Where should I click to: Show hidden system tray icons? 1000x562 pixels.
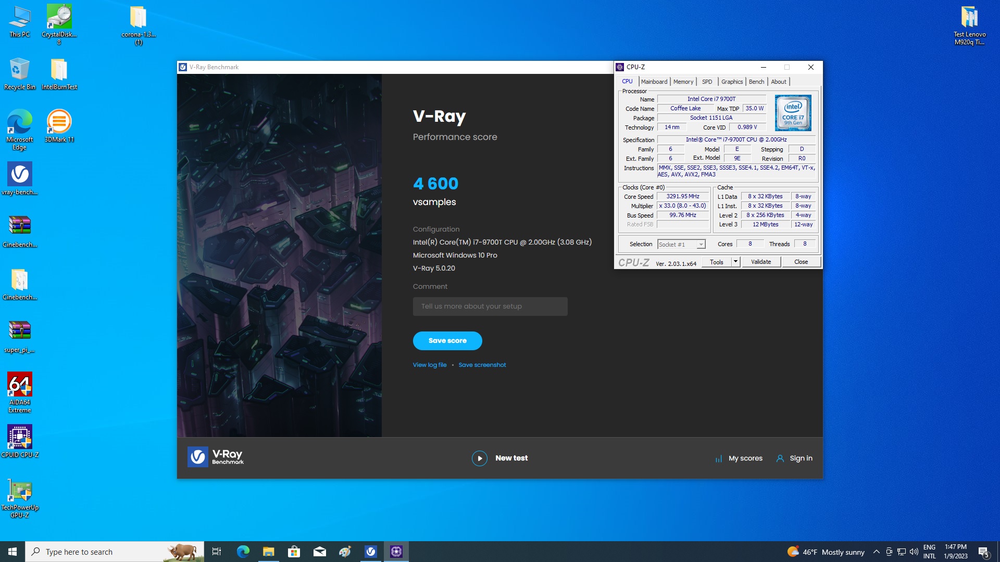[876, 552]
